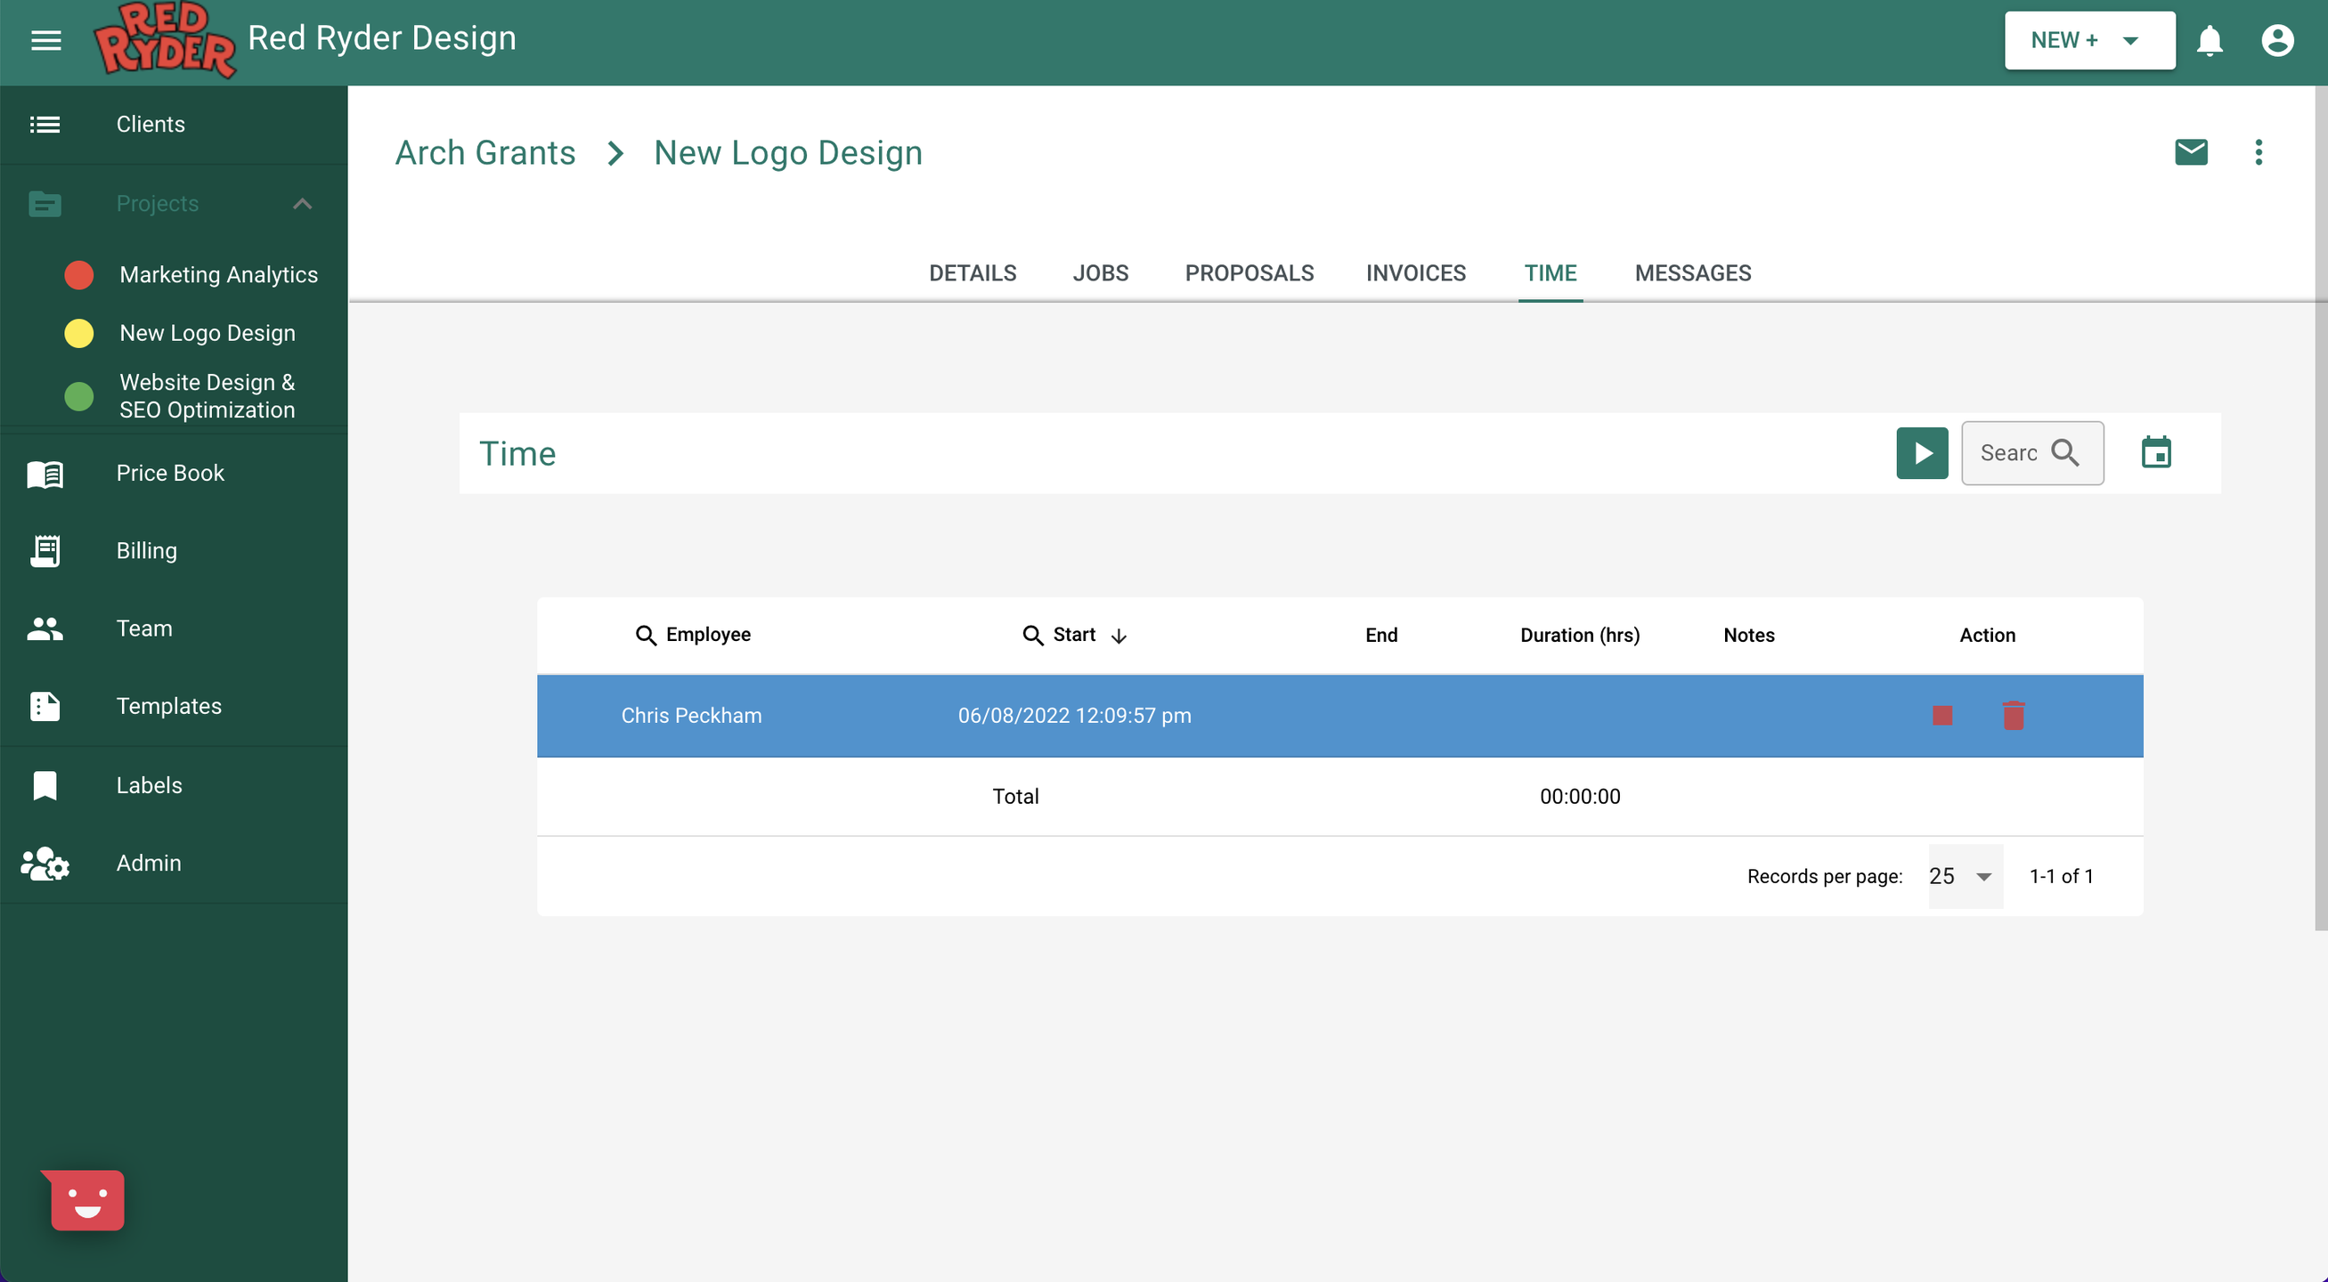This screenshot has width=2328, height=1282.
Task: Select the red Marketing Analytics status dot
Action: click(78, 274)
